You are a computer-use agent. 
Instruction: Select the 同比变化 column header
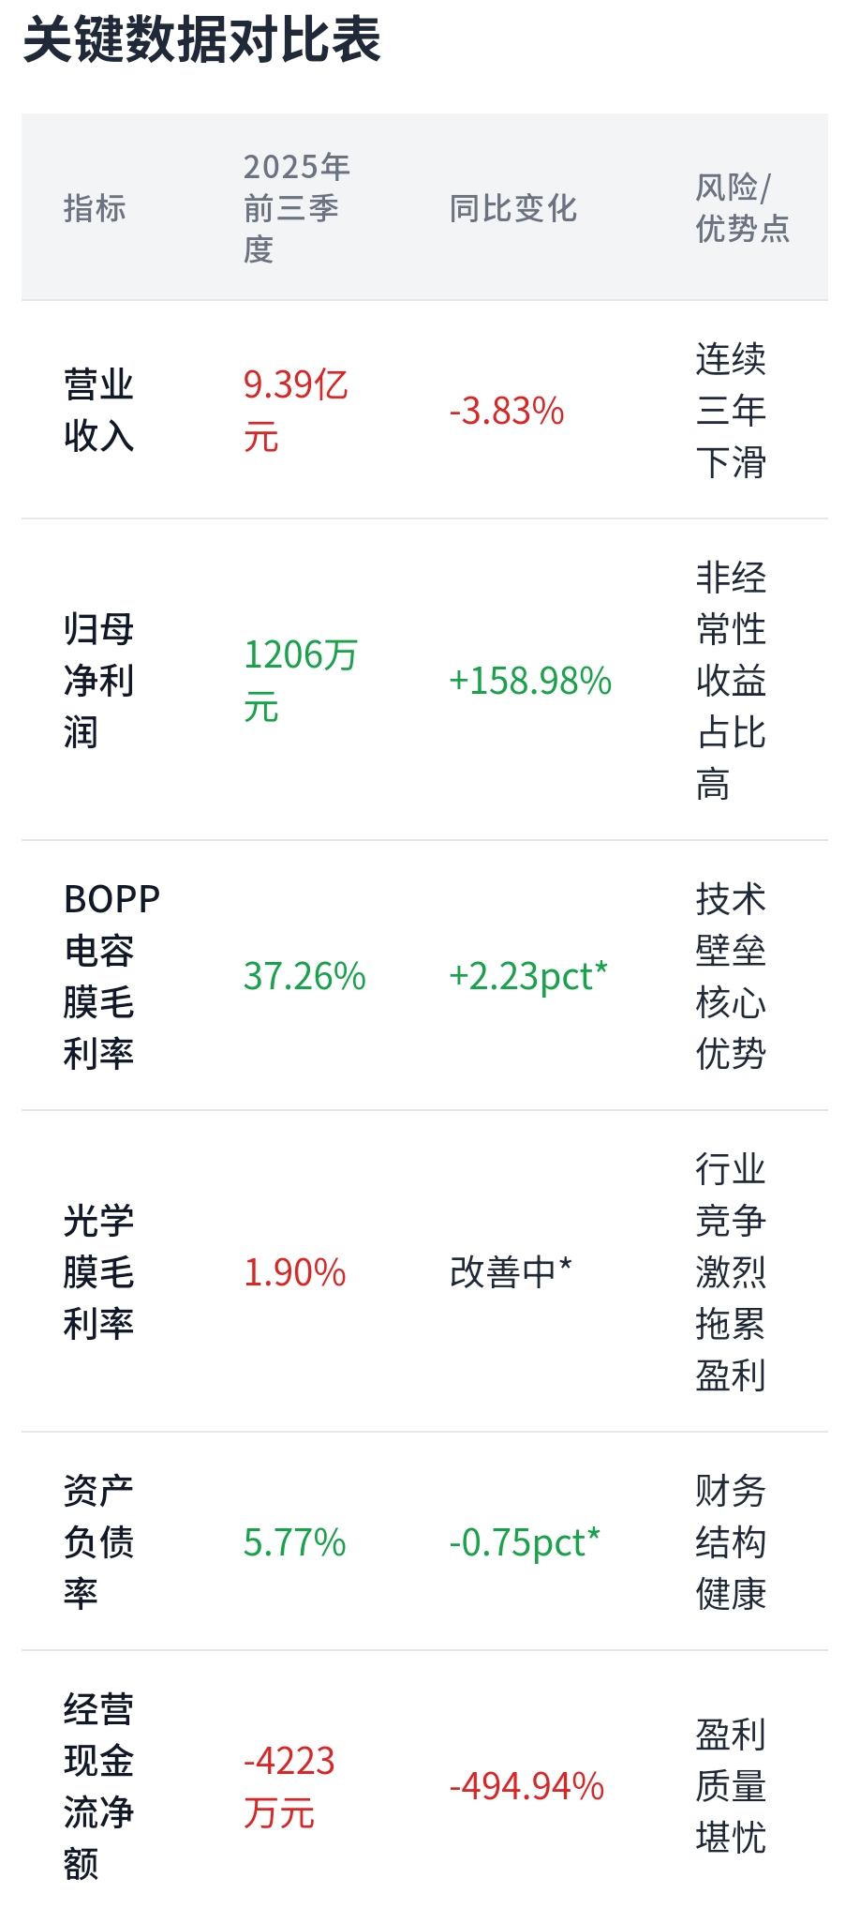(x=513, y=208)
